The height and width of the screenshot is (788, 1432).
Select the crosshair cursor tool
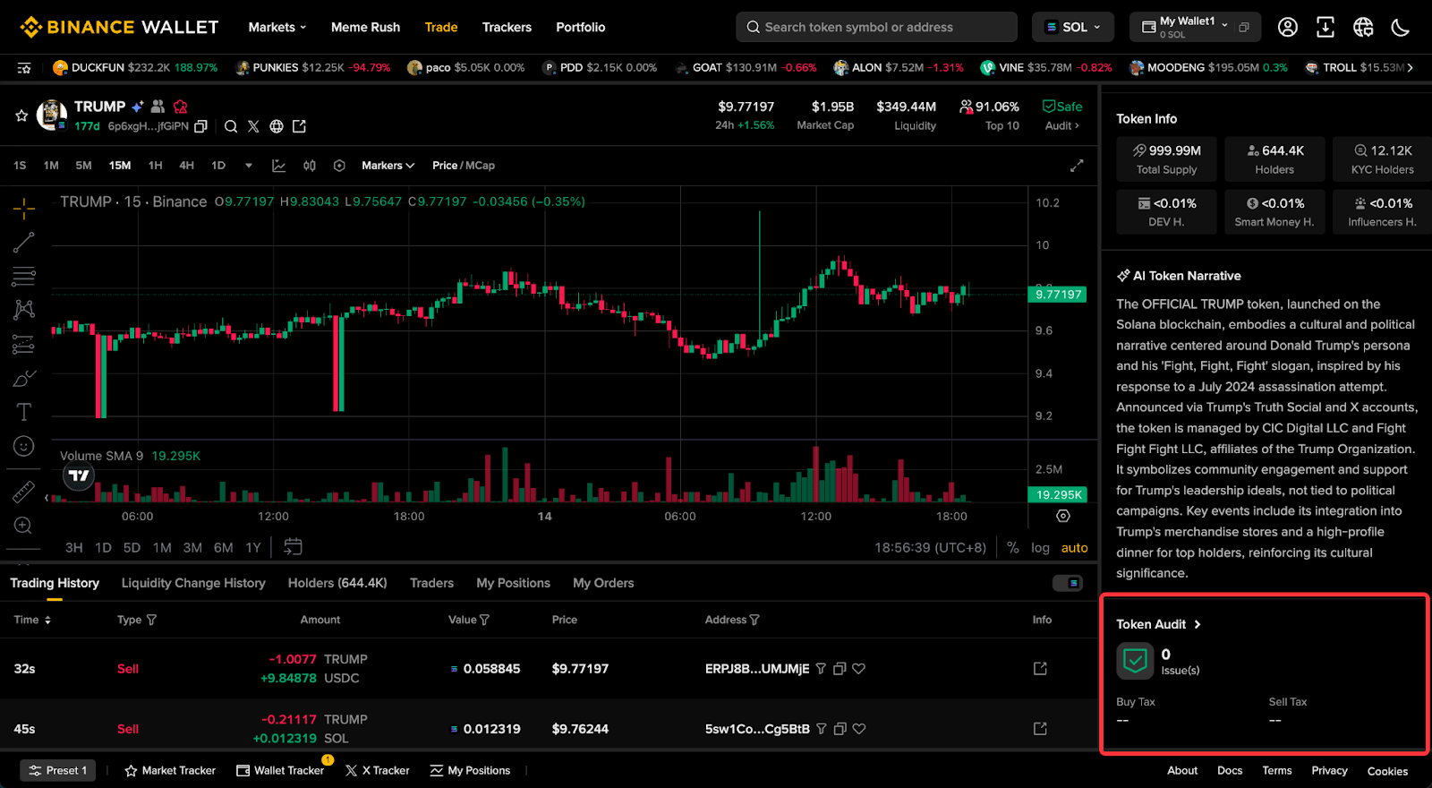[x=24, y=209]
